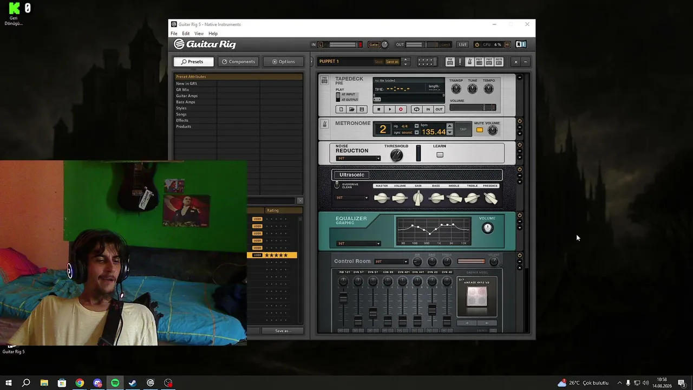
Task: Open the Edit menu
Action: point(186,34)
